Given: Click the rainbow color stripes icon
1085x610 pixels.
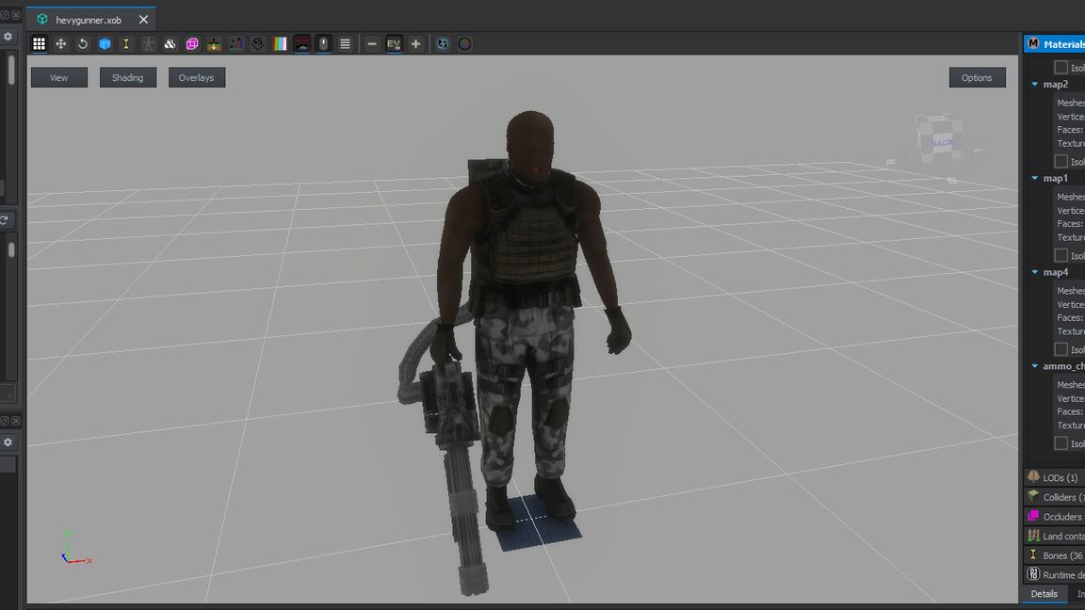Looking at the screenshot, I should tap(280, 44).
